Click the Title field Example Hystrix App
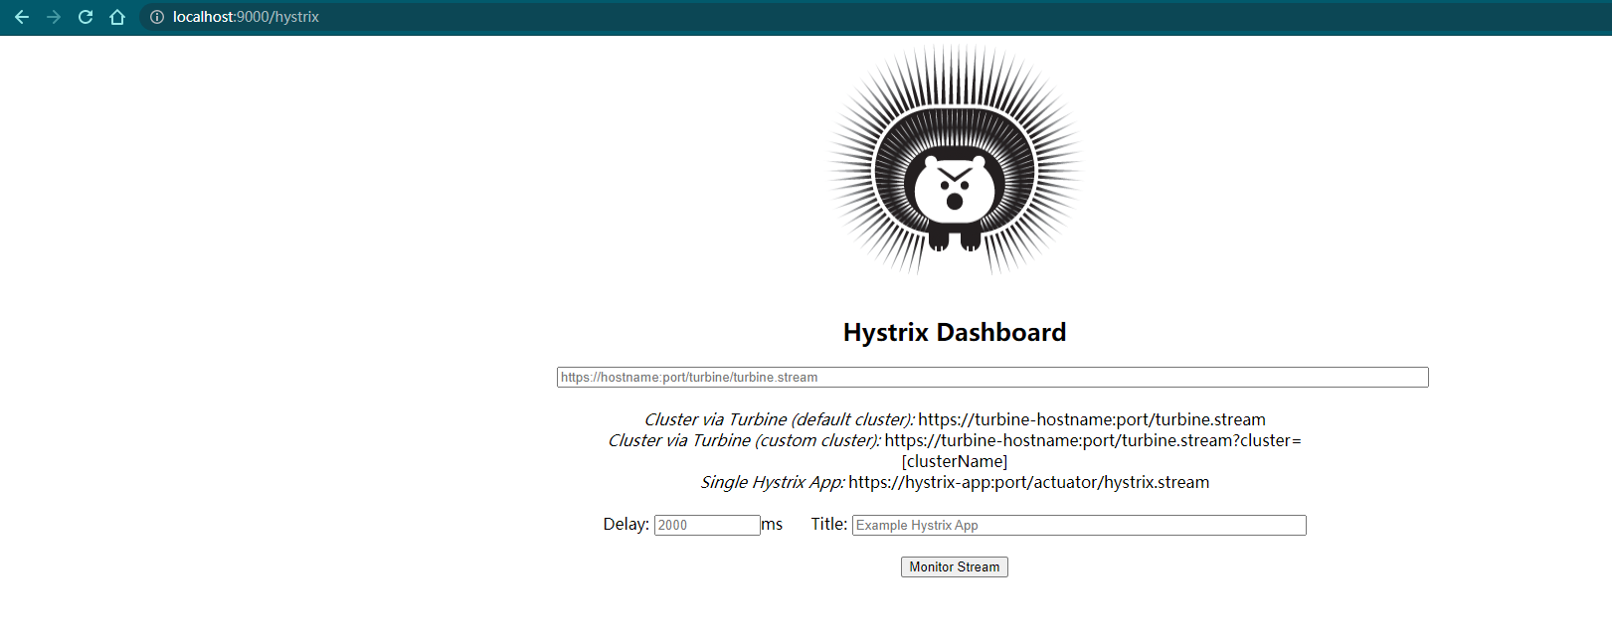 (1079, 525)
